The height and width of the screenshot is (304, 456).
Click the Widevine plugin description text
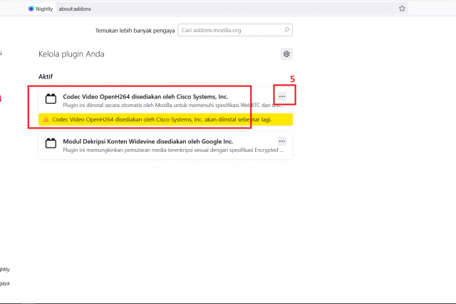171,151
